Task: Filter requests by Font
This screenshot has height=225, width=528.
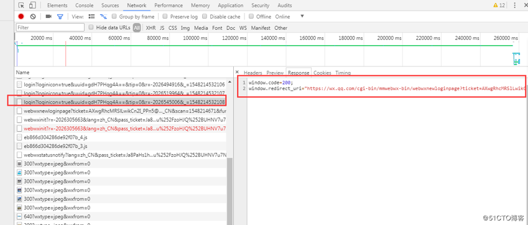Action: [217, 28]
